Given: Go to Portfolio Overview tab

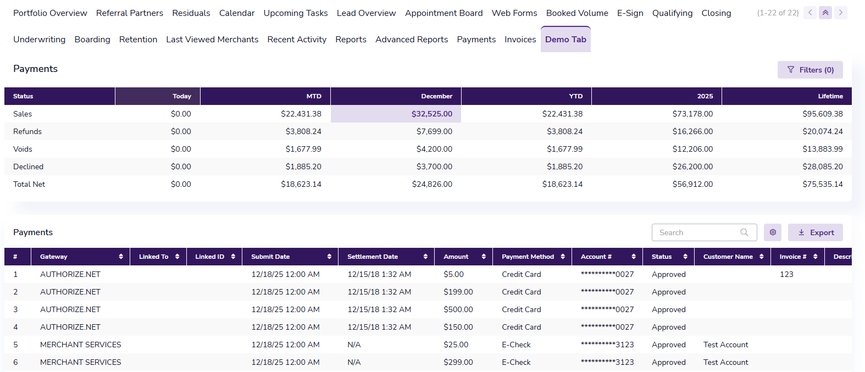Looking at the screenshot, I should [x=50, y=13].
